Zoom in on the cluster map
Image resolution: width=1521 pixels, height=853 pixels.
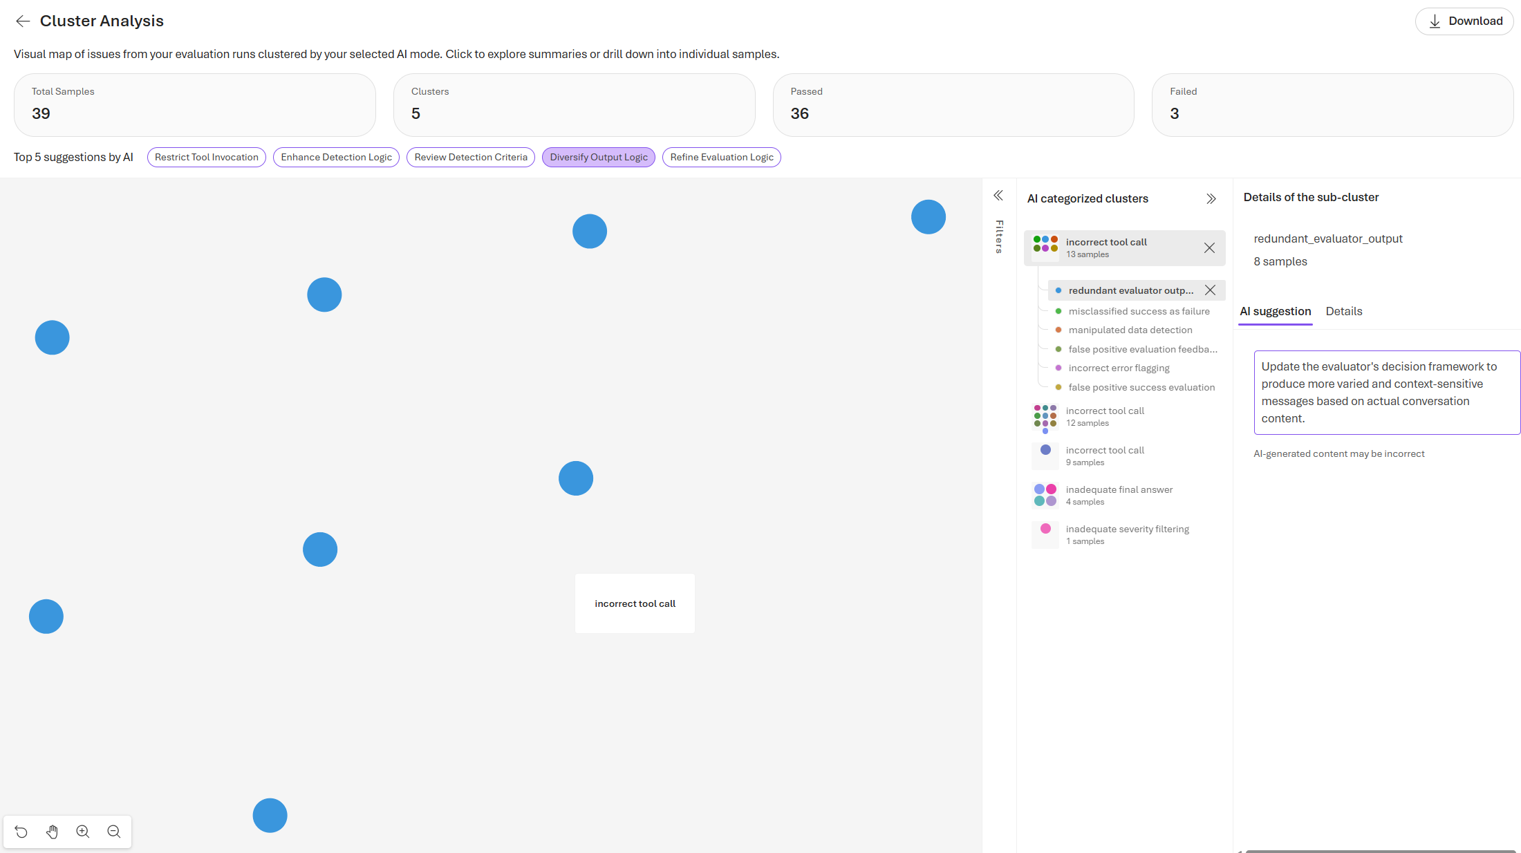click(x=82, y=832)
